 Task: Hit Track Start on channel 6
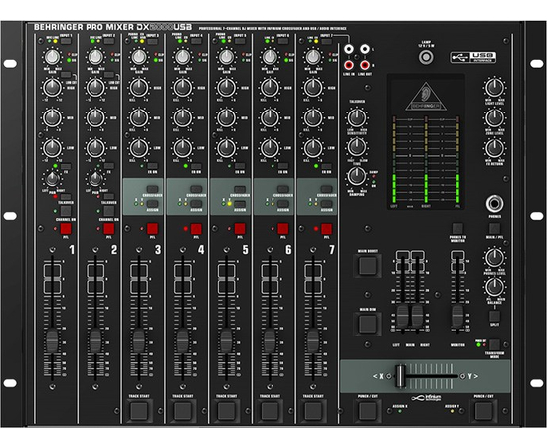(x=270, y=411)
